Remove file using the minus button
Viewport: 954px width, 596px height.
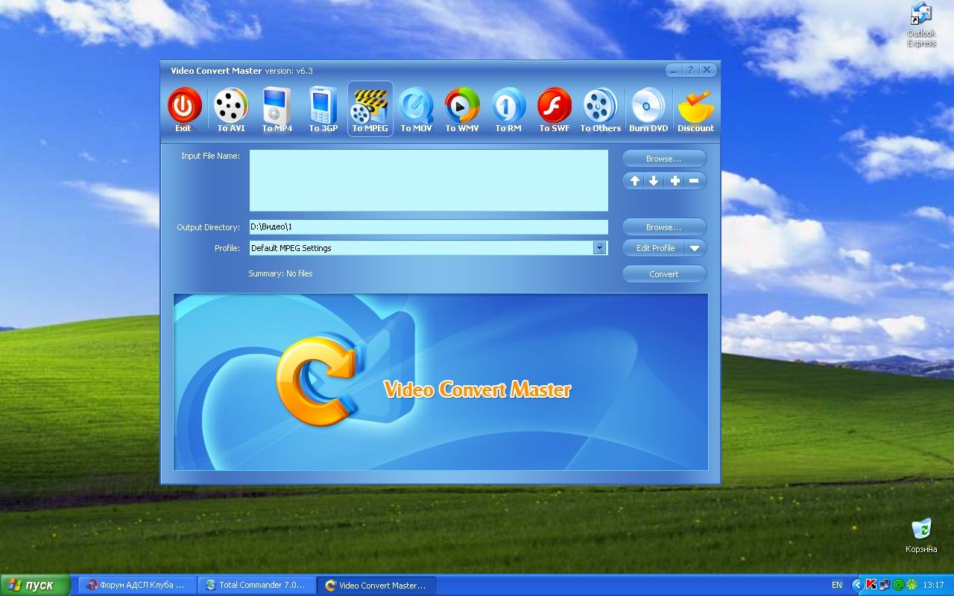click(694, 181)
